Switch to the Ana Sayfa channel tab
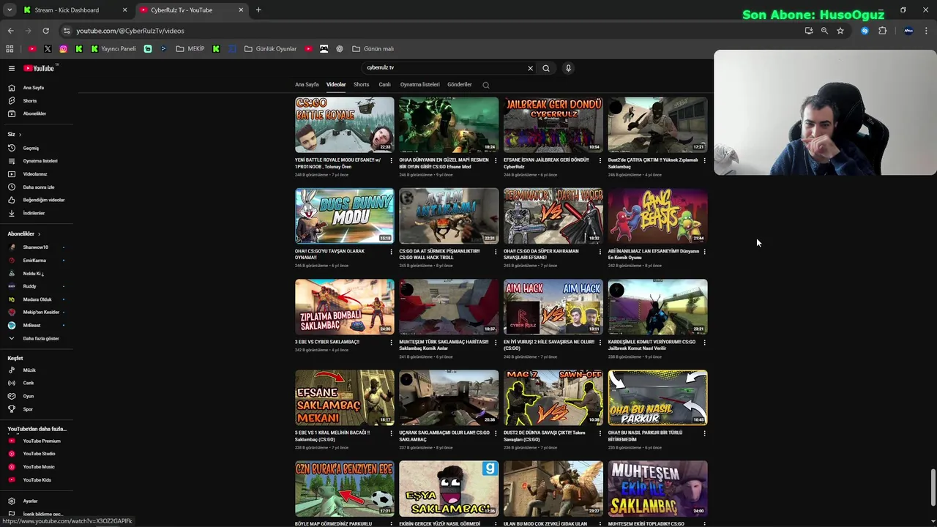The width and height of the screenshot is (937, 527). (x=307, y=84)
